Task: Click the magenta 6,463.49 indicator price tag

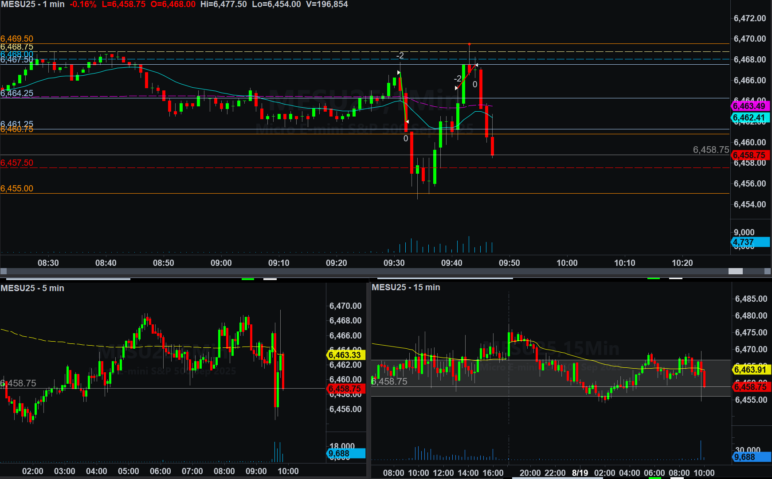Action: point(749,106)
